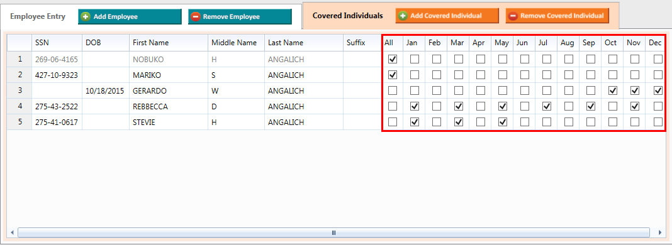
Task: Click Remove Covered Individual button
Action: coord(557,16)
